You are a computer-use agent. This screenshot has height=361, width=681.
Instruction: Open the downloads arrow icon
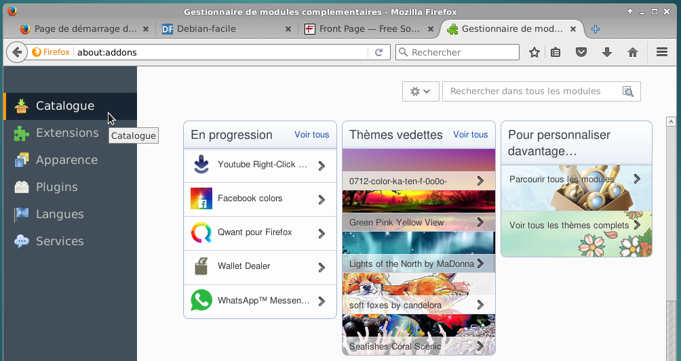pos(607,52)
